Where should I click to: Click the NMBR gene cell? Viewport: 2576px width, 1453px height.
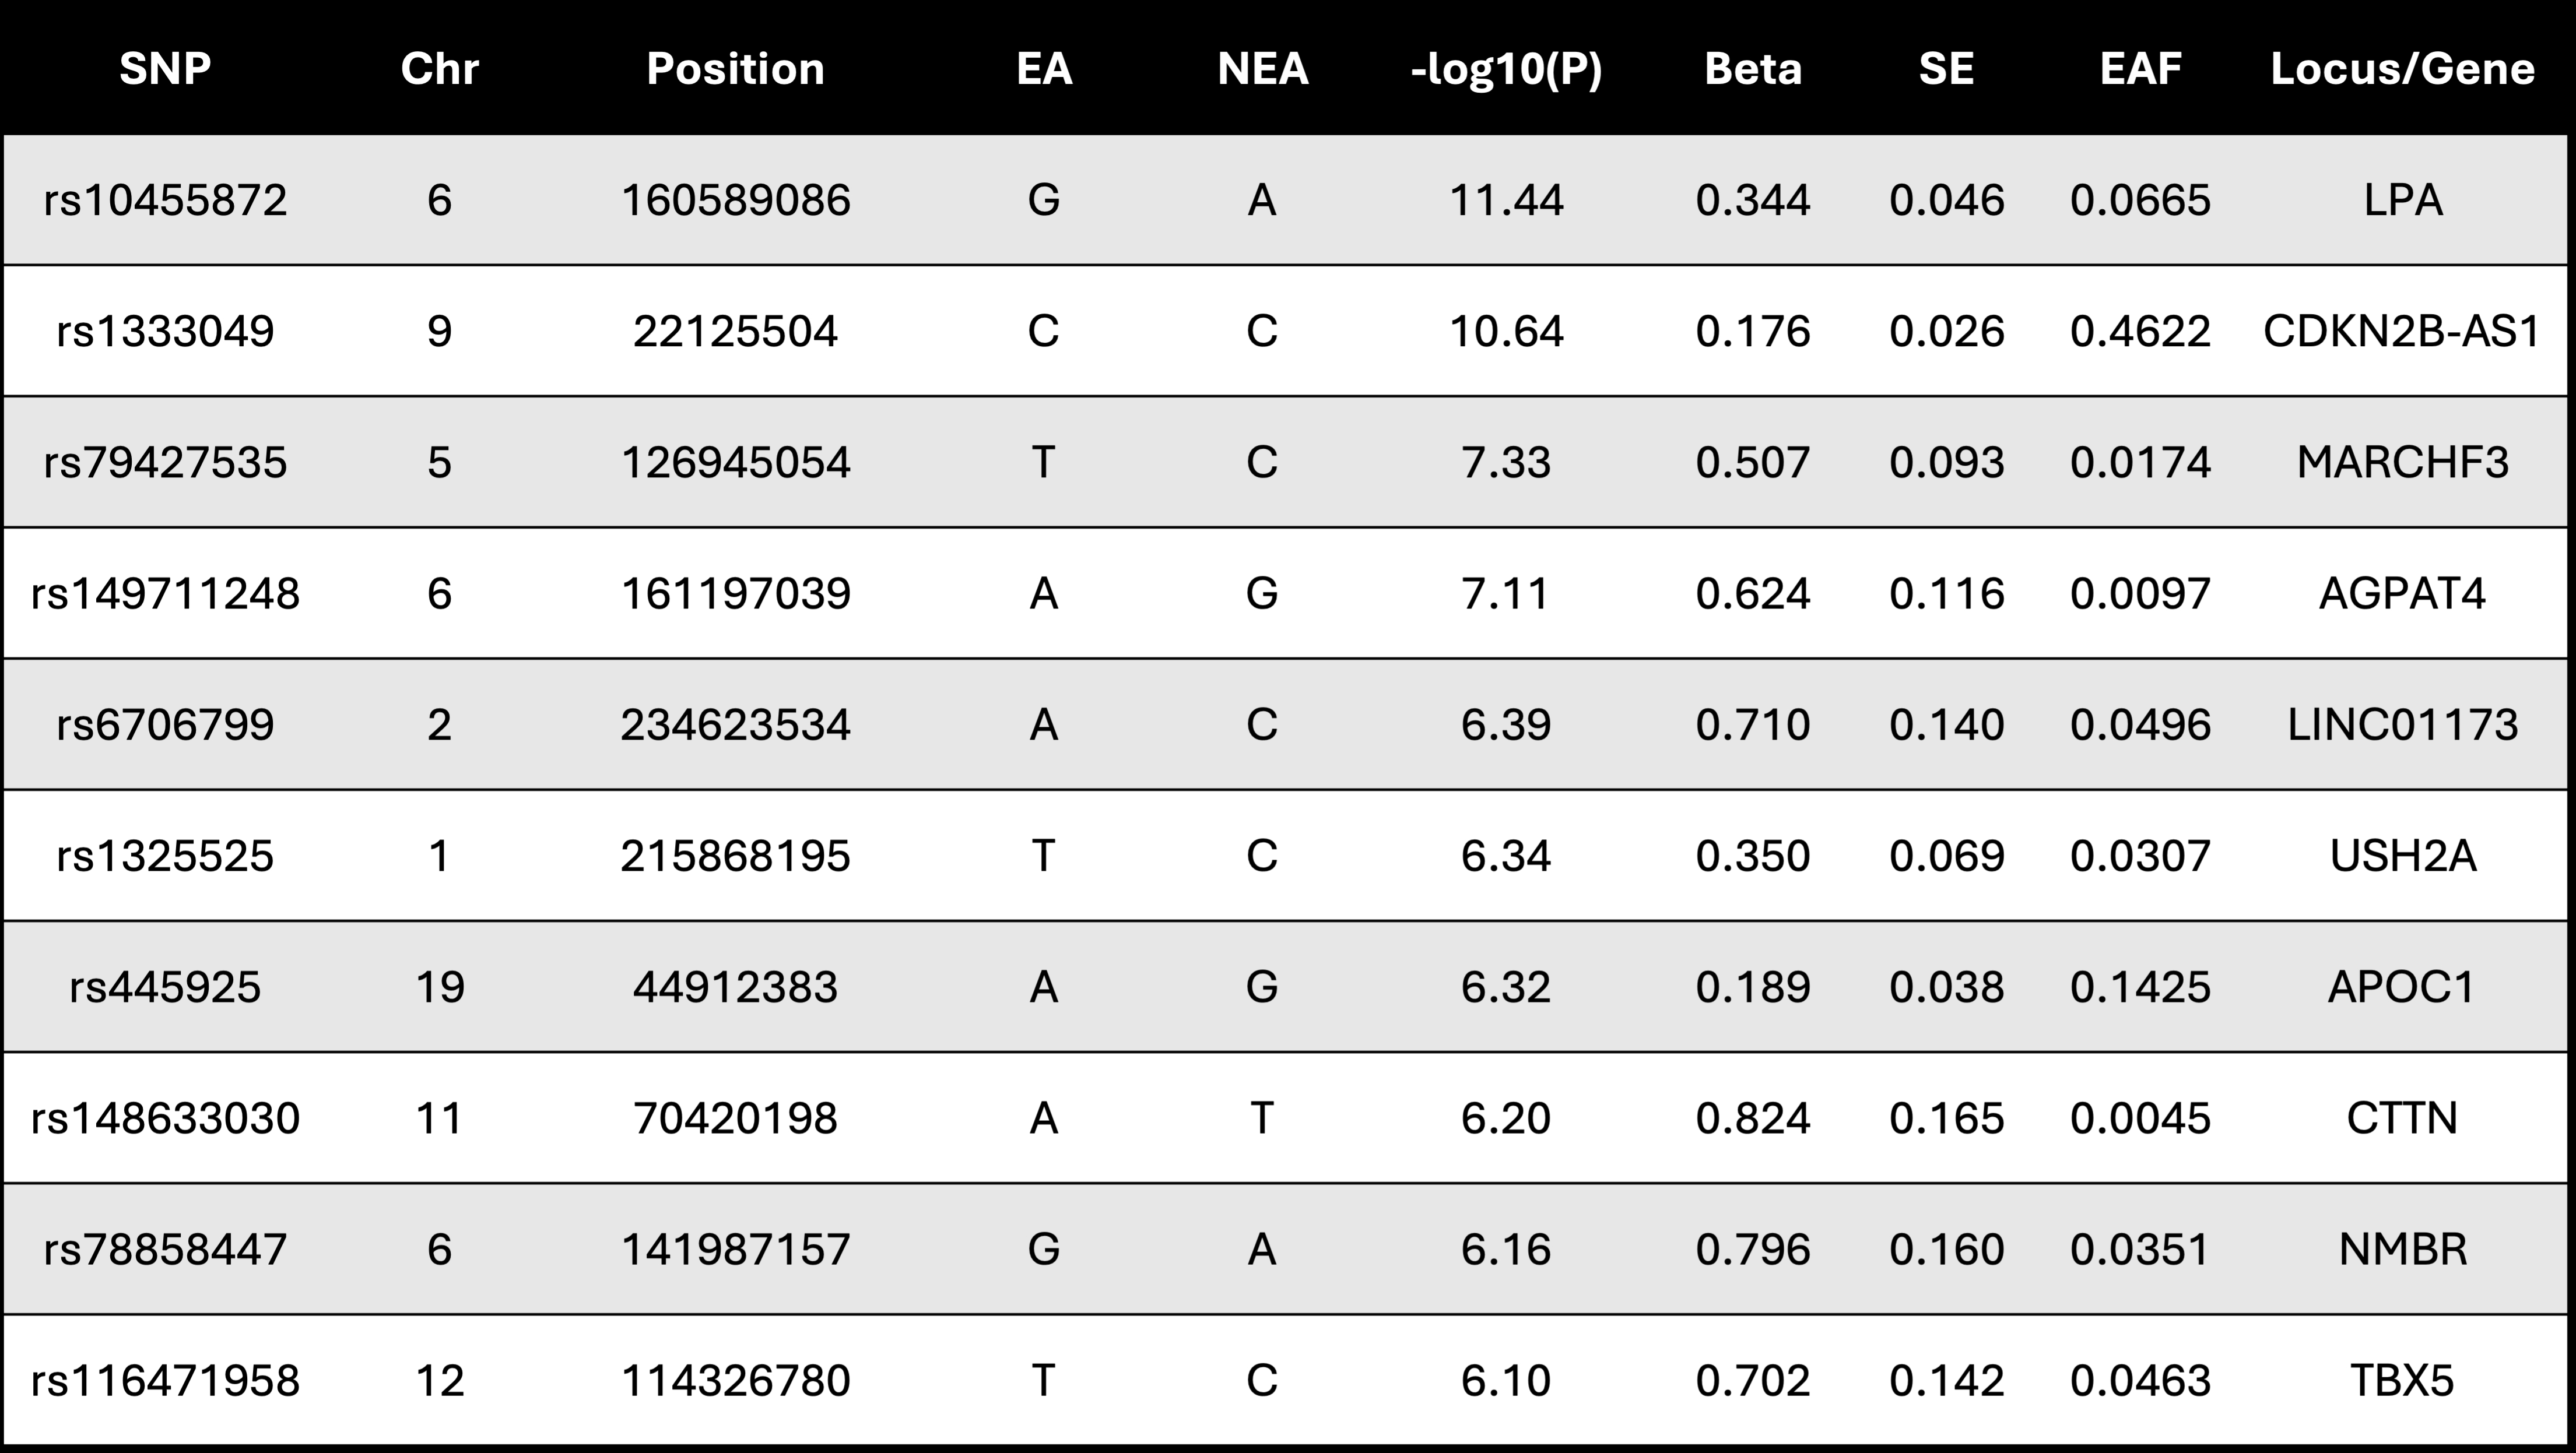[x=2402, y=1249]
